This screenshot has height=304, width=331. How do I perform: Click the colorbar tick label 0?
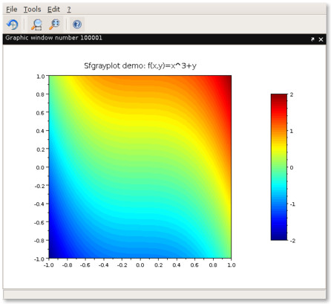(x=292, y=167)
